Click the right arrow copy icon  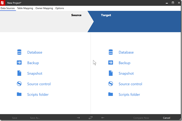click(78, 118)
